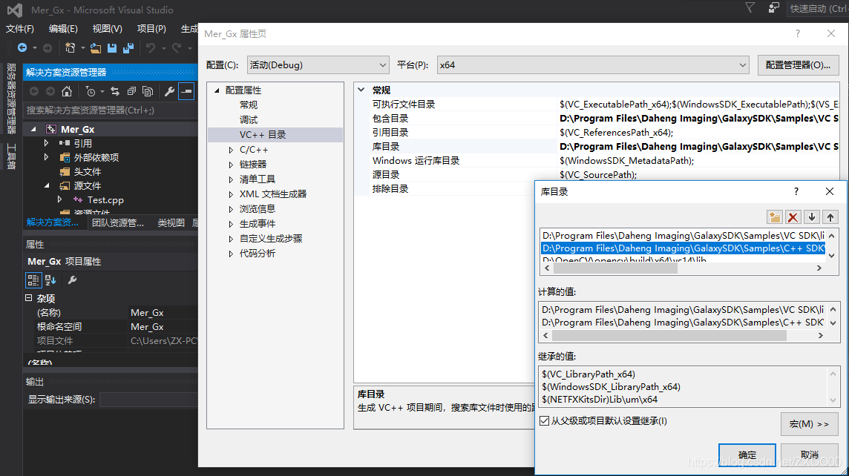Collapse the 常规 section in property grid

pos(361,90)
